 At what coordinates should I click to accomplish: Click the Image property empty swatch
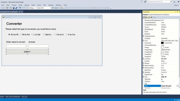coord(162,47)
